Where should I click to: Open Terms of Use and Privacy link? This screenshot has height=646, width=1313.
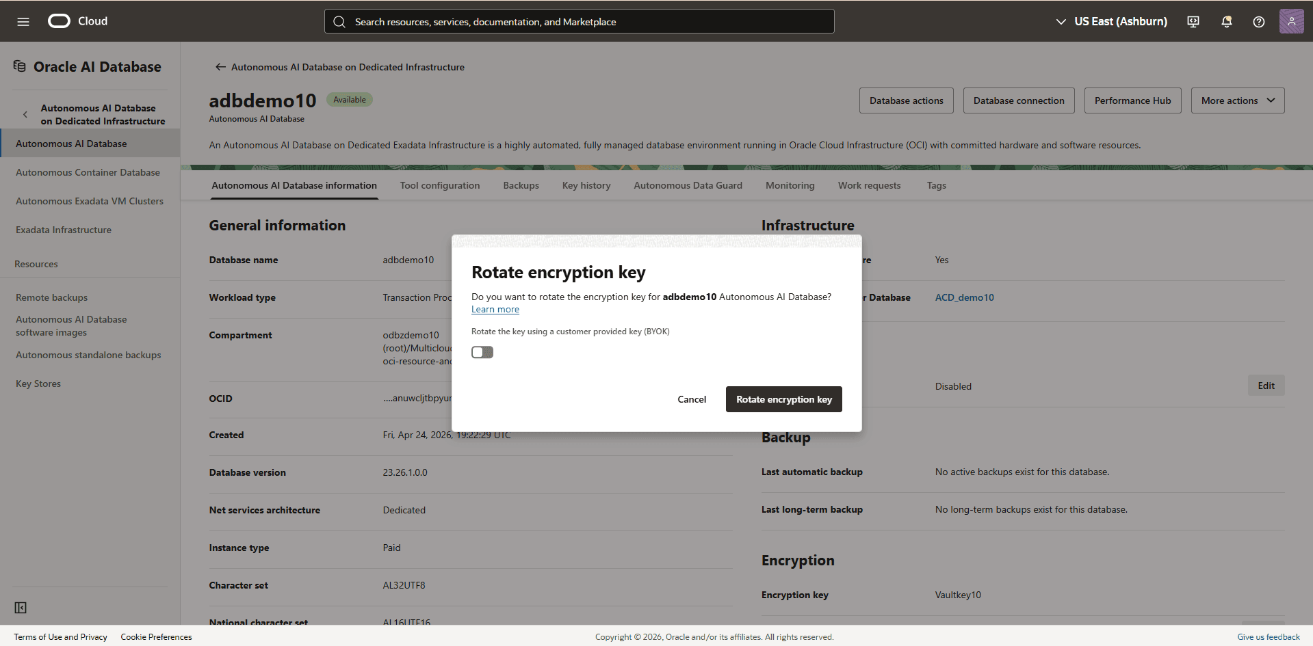(x=60, y=636)
